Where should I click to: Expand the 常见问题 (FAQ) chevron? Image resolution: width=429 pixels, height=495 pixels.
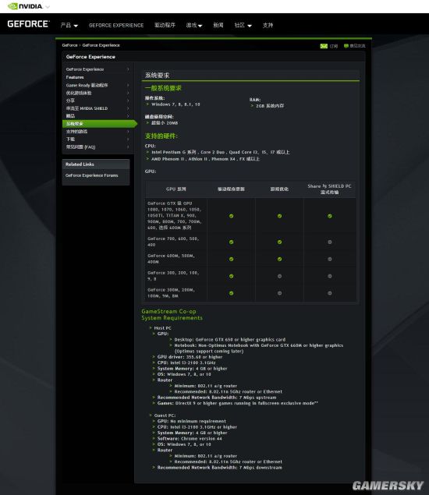point(128,147)
